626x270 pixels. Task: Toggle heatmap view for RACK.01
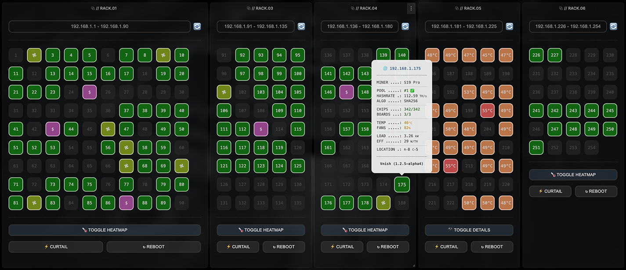[105, 230]
